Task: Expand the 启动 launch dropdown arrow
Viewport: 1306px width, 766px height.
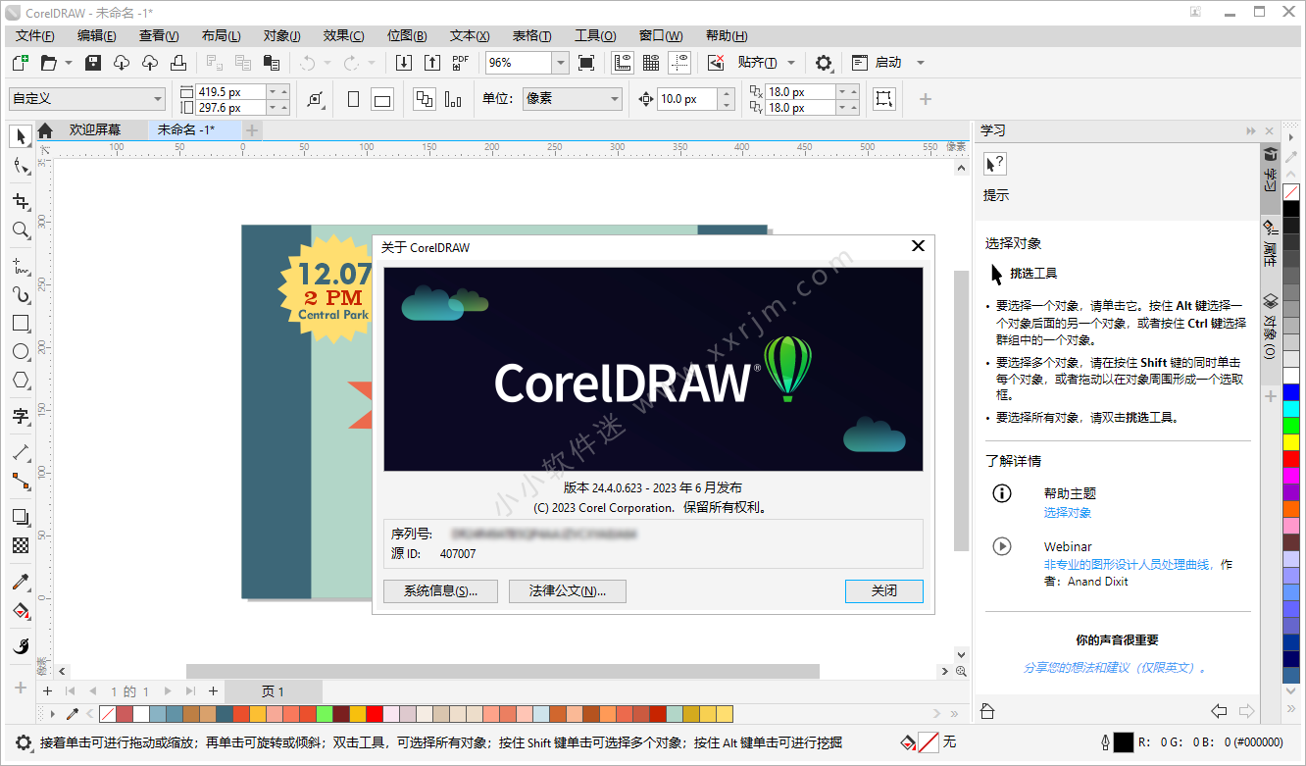Action: 920,63
